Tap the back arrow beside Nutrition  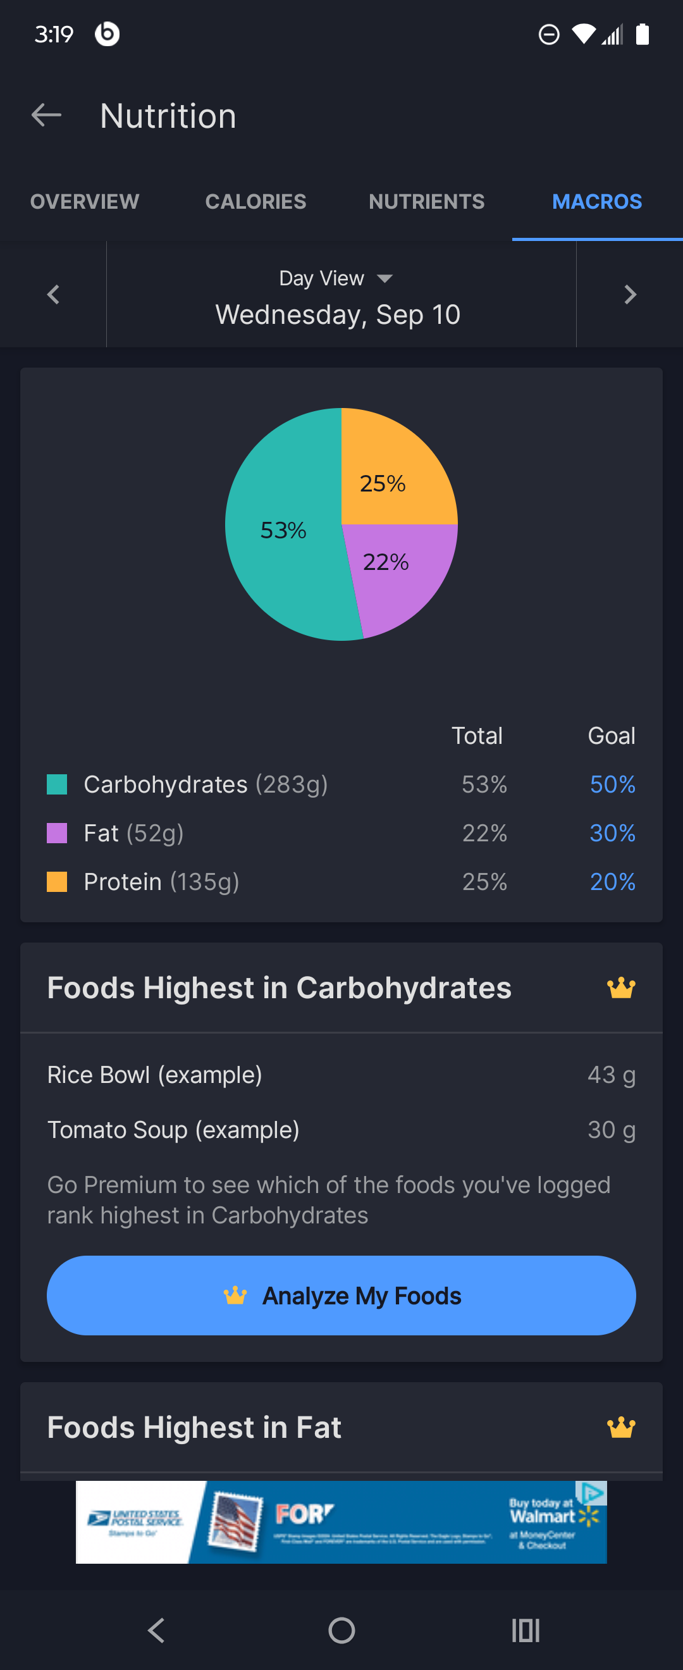coord(46,115)
